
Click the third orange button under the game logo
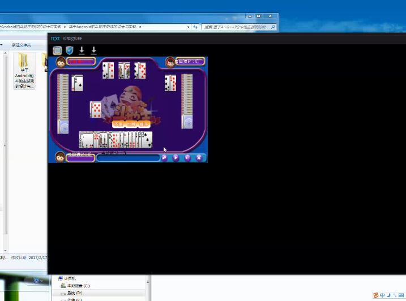tap(144, 124)
